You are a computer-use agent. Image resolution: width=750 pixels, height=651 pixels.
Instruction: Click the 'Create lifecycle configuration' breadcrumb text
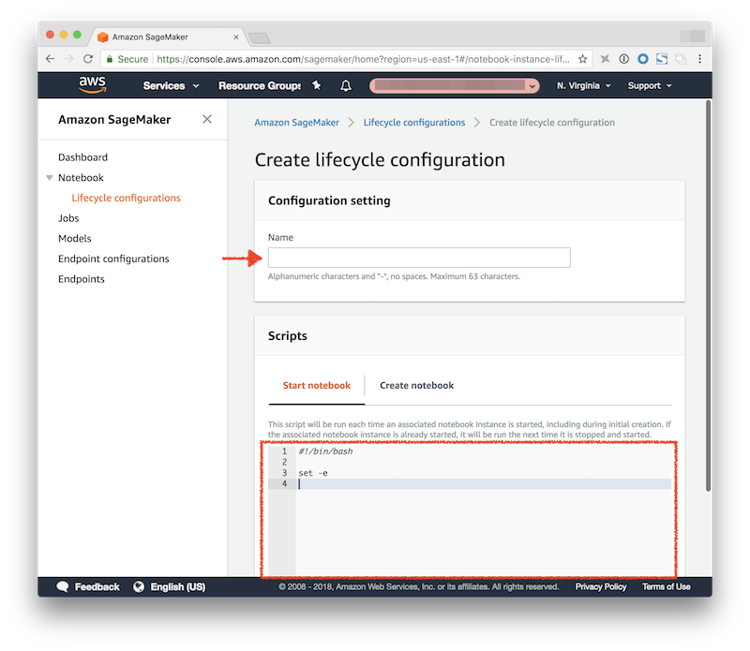(x=552, y=123)
